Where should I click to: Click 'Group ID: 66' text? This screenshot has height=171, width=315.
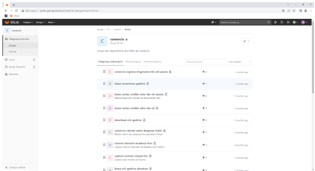point(116,43)
